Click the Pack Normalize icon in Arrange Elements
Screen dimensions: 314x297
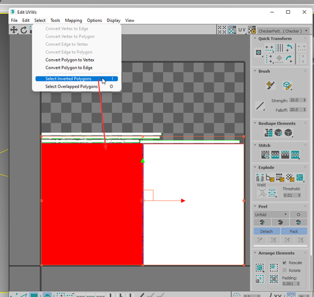pyautogui.click(x=274, y=279)
